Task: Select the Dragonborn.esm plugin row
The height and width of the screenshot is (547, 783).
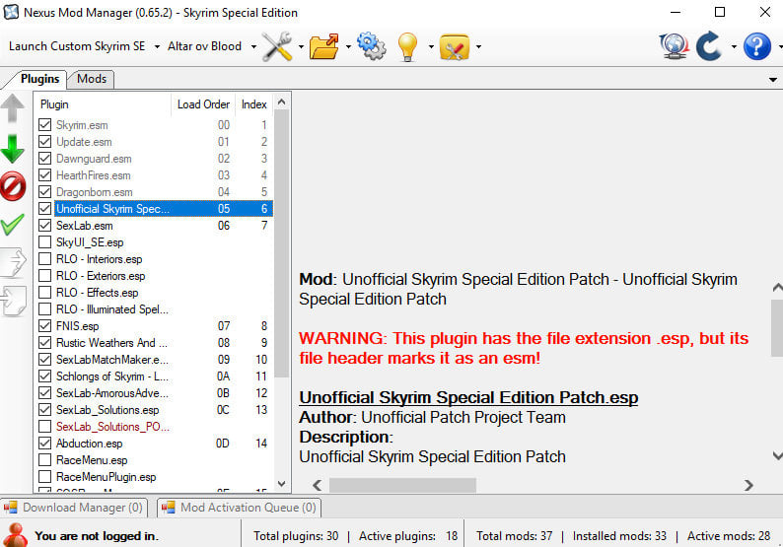Action: 154,191
